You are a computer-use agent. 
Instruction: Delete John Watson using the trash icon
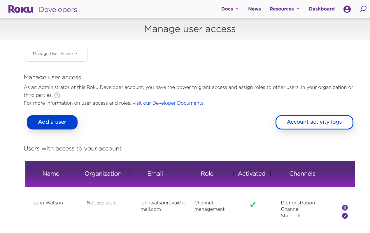coord(345,208)
